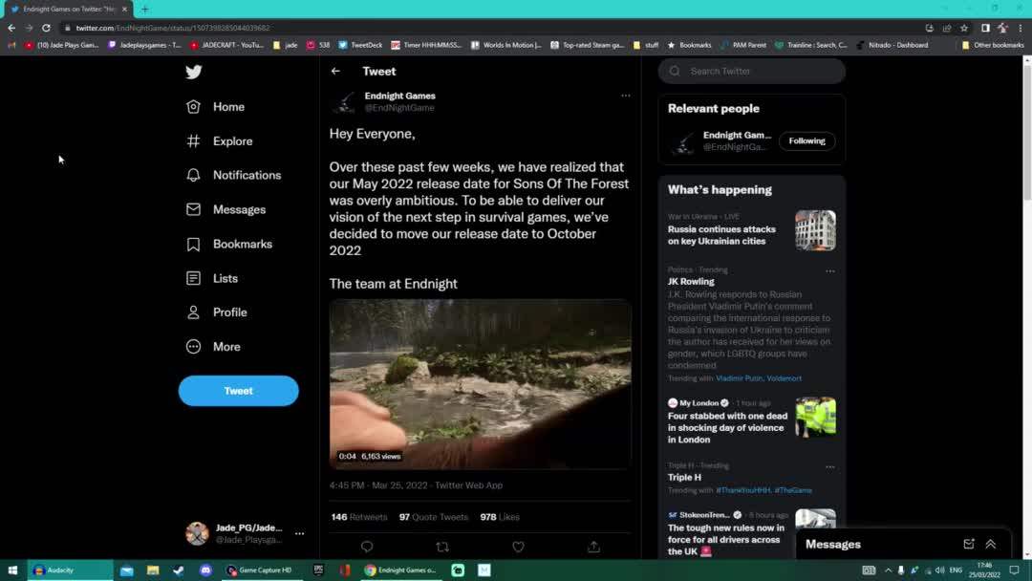Open tough new rules drivers story

726,540
